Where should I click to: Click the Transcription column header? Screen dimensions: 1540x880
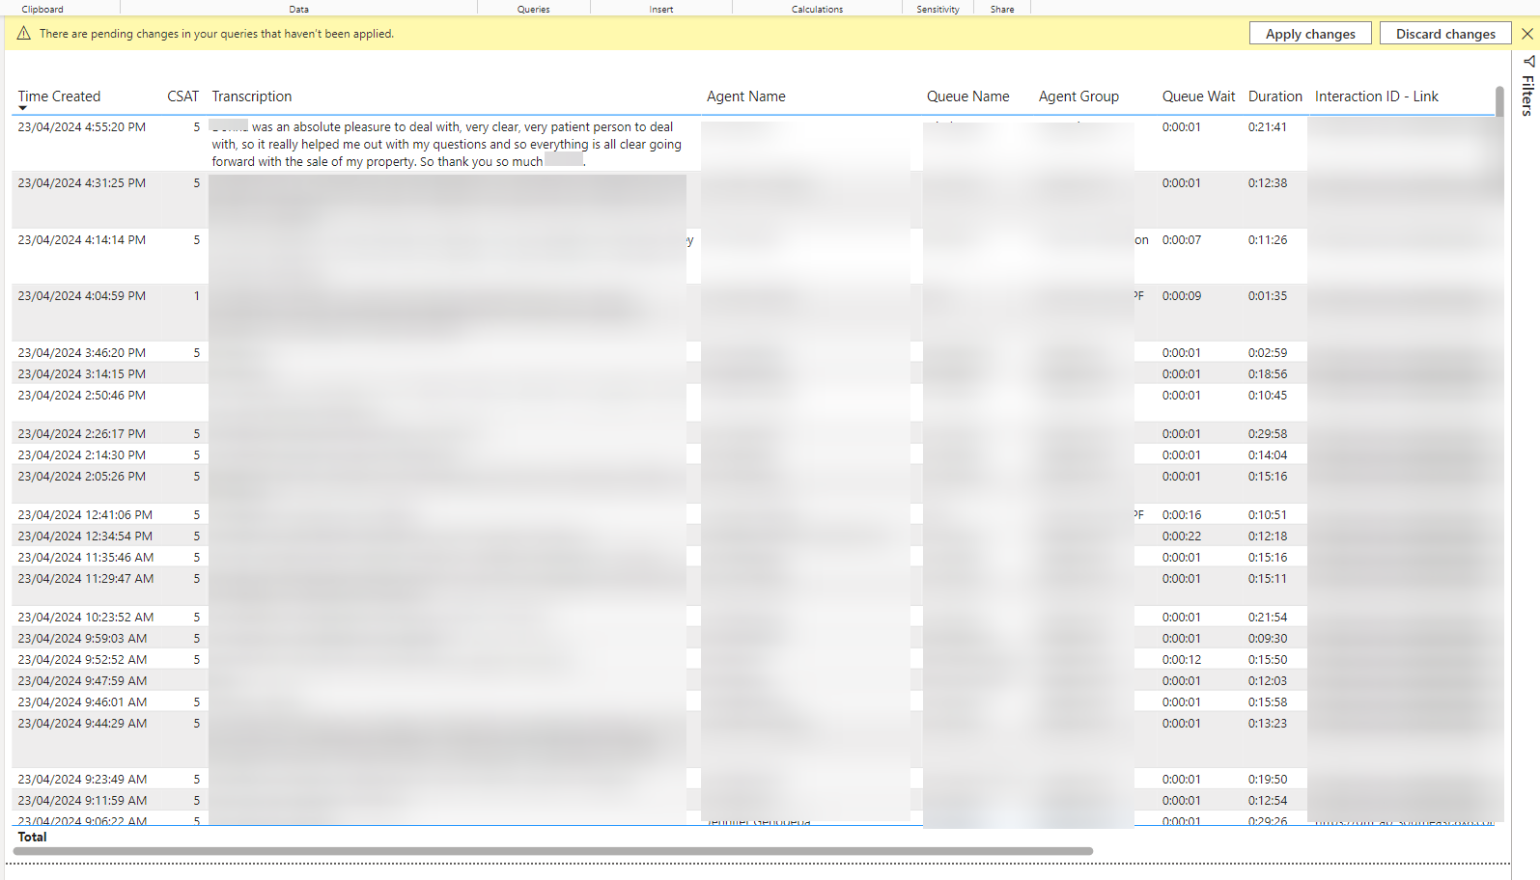tap(252, 96)
